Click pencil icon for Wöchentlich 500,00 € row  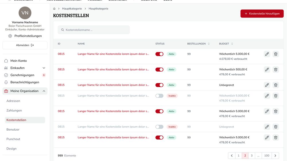click(267, 70)
